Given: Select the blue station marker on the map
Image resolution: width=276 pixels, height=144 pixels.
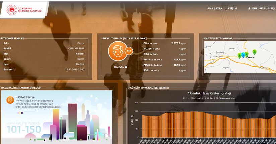Looking at the screenshot, I should [x=243, y=55].
